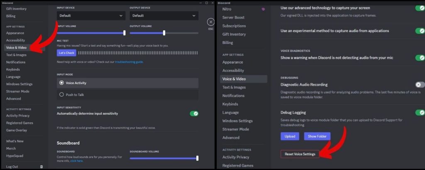Open the troubleshooting guide link
This screenshot has width=425, height=170.
[129, 62]
